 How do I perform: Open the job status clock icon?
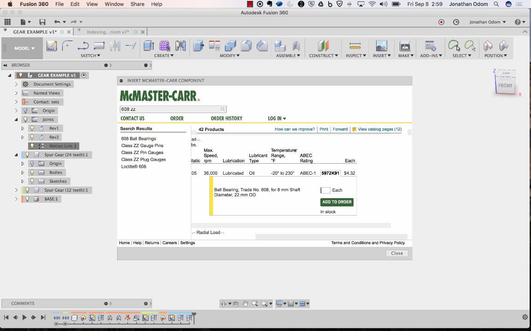pyautogui.click(x=456, y=22)
